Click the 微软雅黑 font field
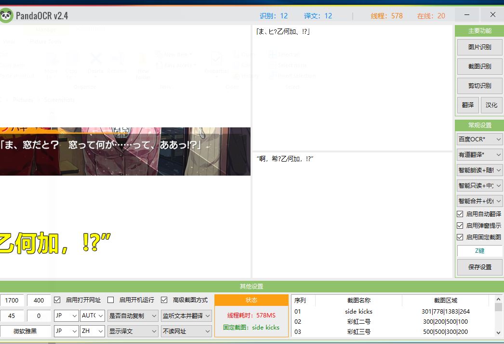This screenshot has height=344, width=504. (25, 331)
